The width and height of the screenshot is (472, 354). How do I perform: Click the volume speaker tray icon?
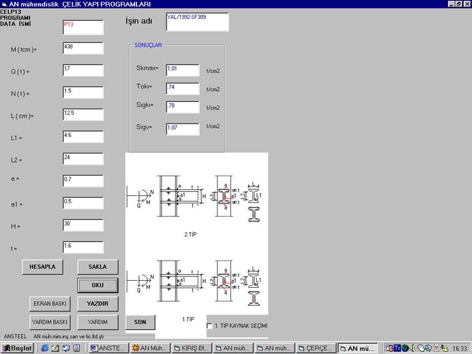click(412, 348)
